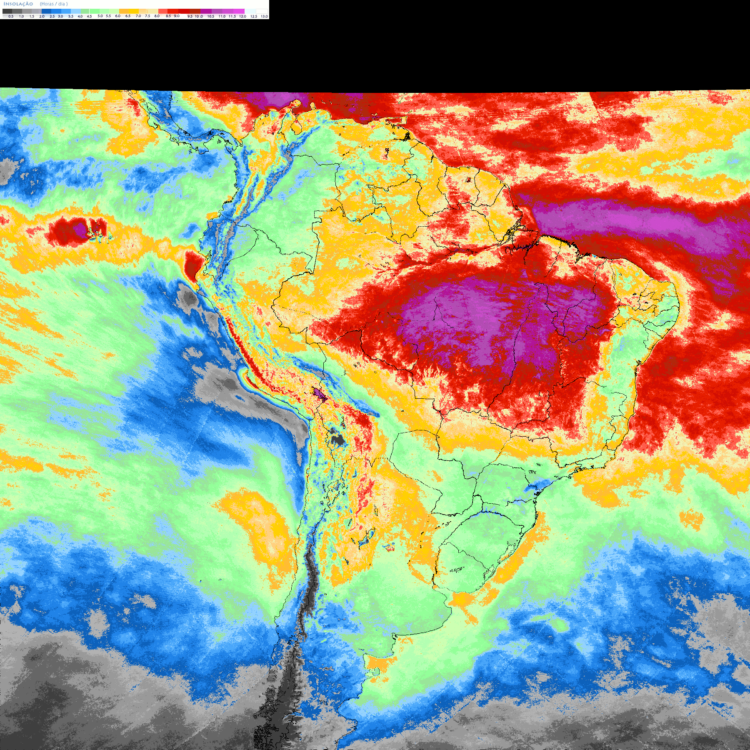Click the 5.5 legend value
The image size is (750, 750).
[x=108, y=16]
